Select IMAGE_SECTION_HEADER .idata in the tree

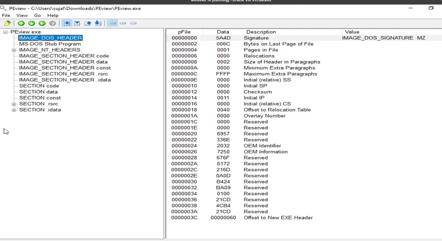click(65, 80)
